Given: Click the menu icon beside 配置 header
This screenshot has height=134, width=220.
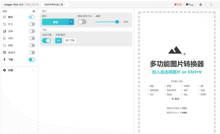Looking at the screenshot, I should coord(34,11).
